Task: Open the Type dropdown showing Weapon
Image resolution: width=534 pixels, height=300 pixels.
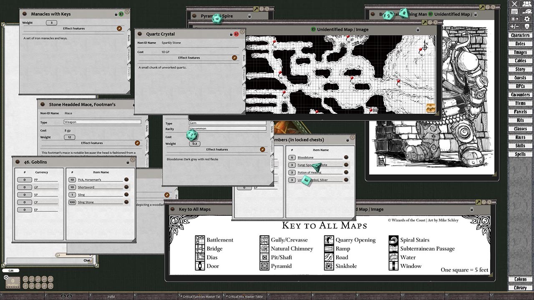Action: [x=102, y=122]
